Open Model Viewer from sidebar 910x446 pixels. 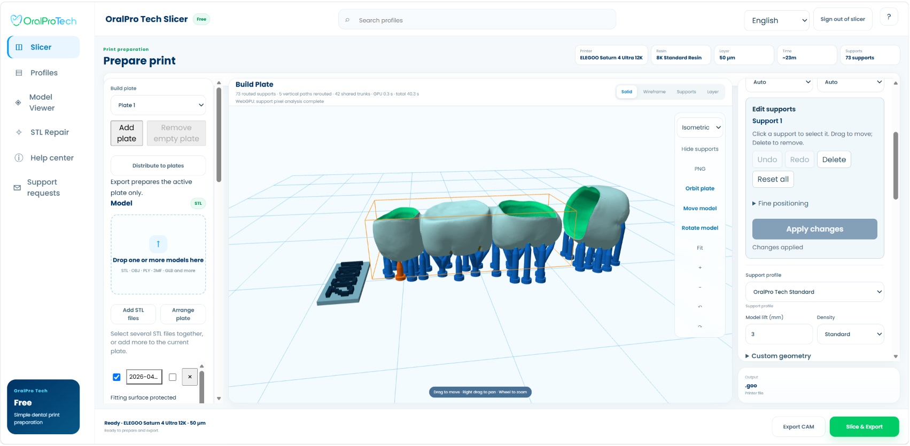44,102
